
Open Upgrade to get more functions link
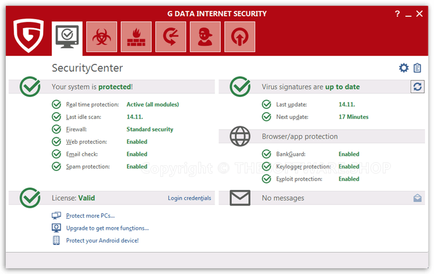pyautogui.click(x=107, y=228)
